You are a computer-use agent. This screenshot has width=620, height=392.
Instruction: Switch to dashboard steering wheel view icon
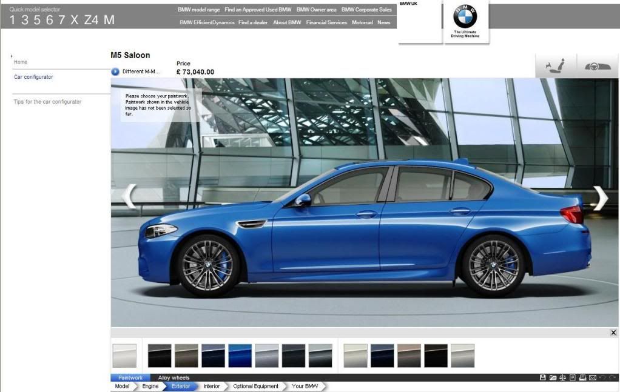pyautogui.click(x=598, y=66)
